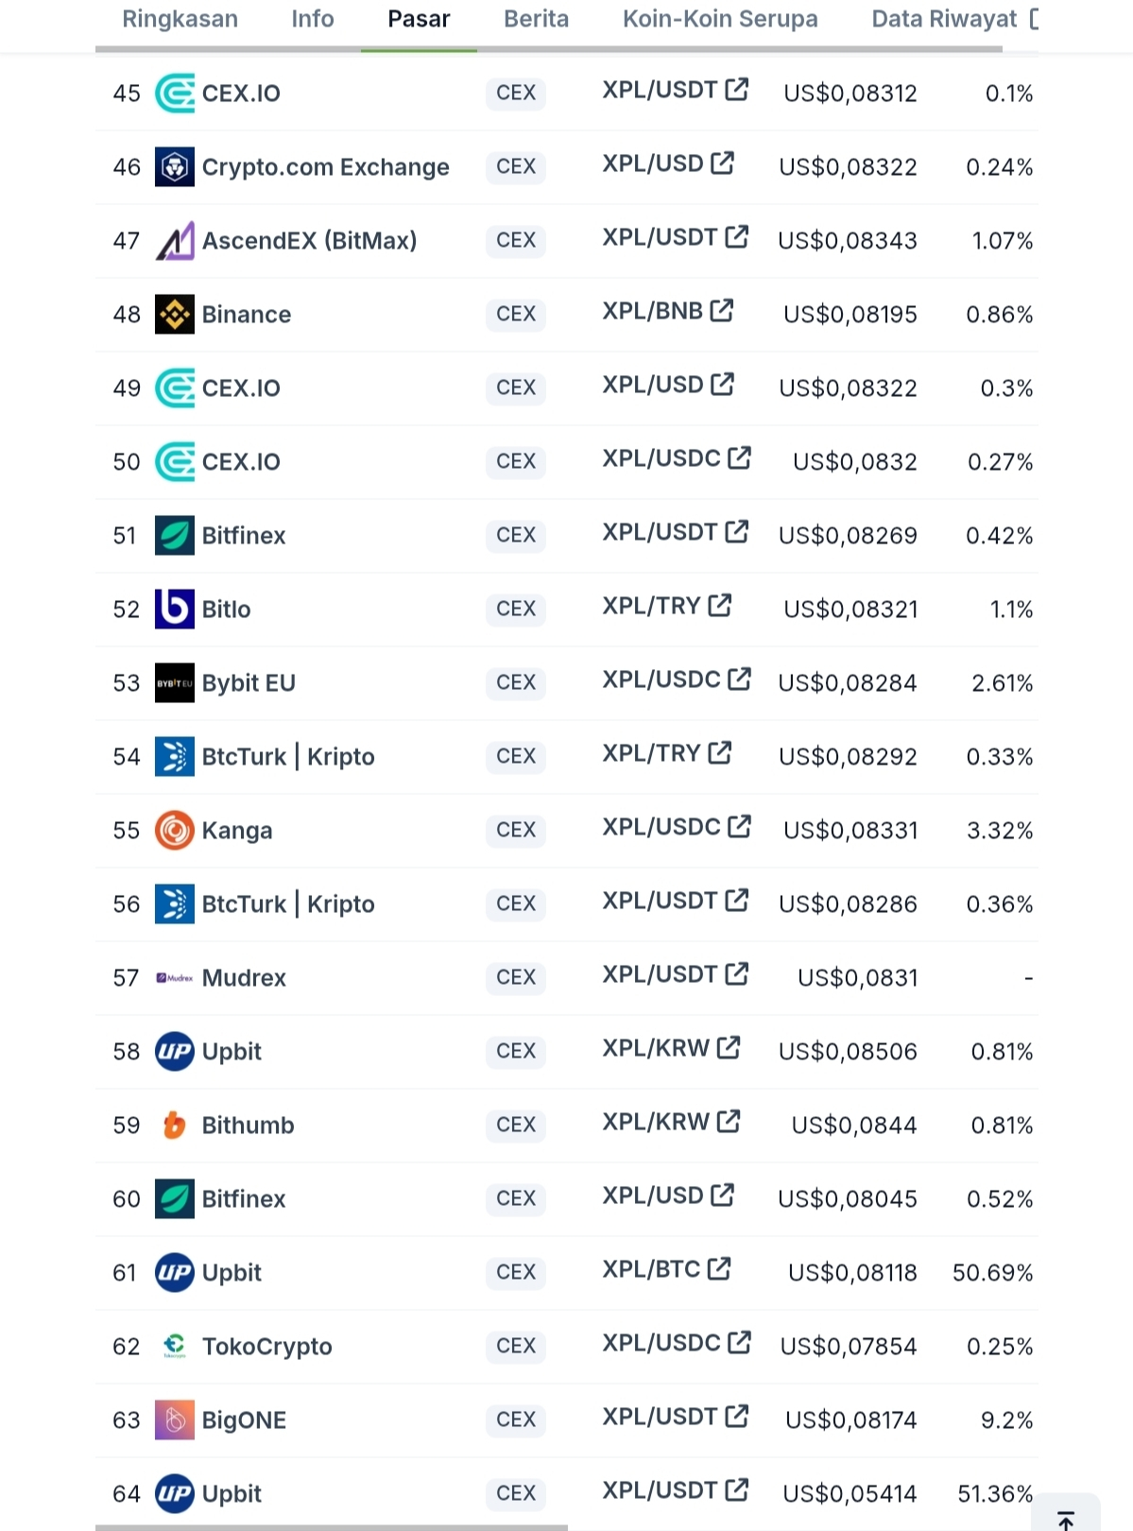Open external link icon for Upbit XPL/BTC

click(x=719, y=1268)
